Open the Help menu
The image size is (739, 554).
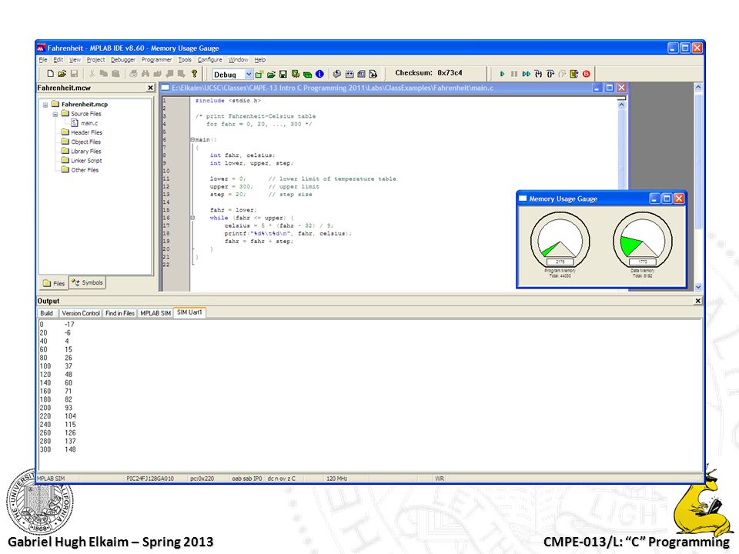[x=260, y=60]
